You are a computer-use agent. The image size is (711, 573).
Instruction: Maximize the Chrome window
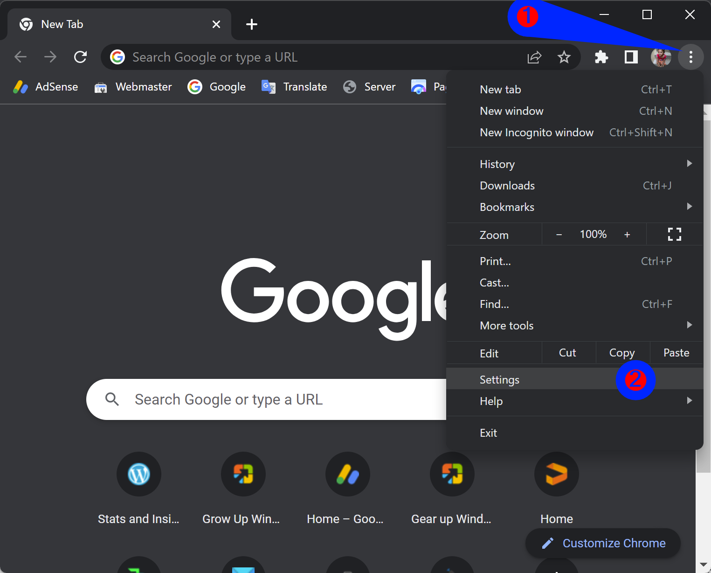[x=647, y=14]
